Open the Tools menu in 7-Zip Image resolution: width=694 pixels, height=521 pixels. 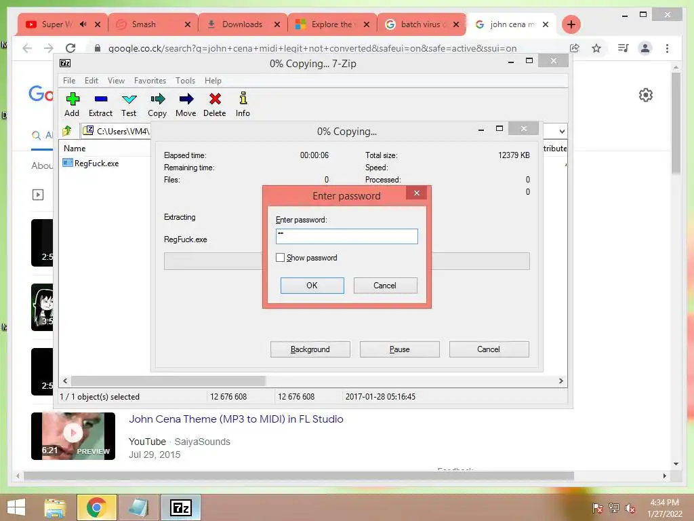tap(185, 81)
